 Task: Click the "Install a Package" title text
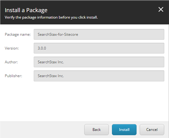pos(26,10)
